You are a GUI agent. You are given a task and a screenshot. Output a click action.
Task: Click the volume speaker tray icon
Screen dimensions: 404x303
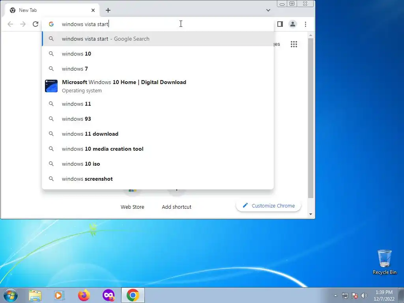(364, 296)
